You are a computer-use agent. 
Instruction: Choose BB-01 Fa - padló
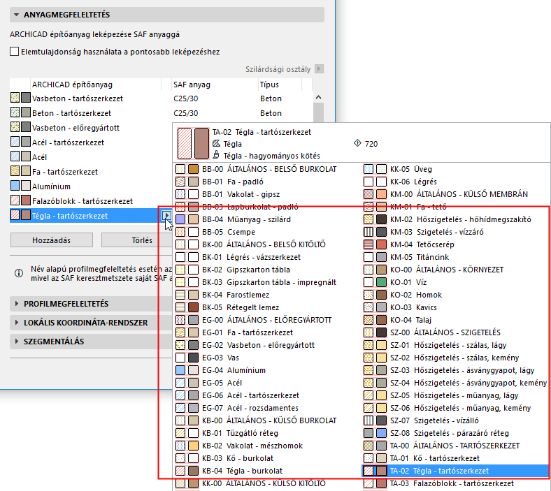(x=268, y=182)
